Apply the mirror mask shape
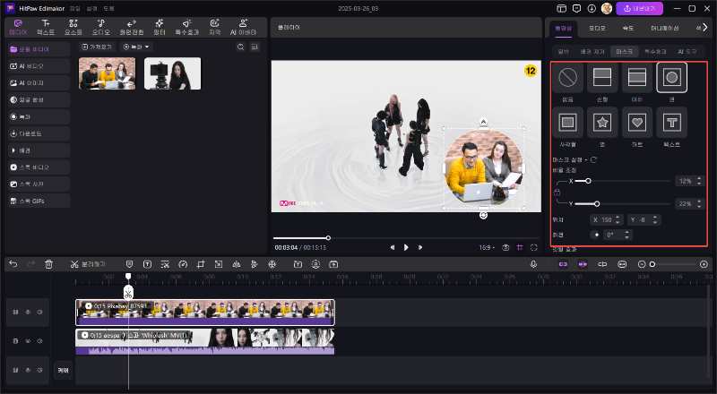This screenshot has width=717, height=394. click(x=637, y=77)
